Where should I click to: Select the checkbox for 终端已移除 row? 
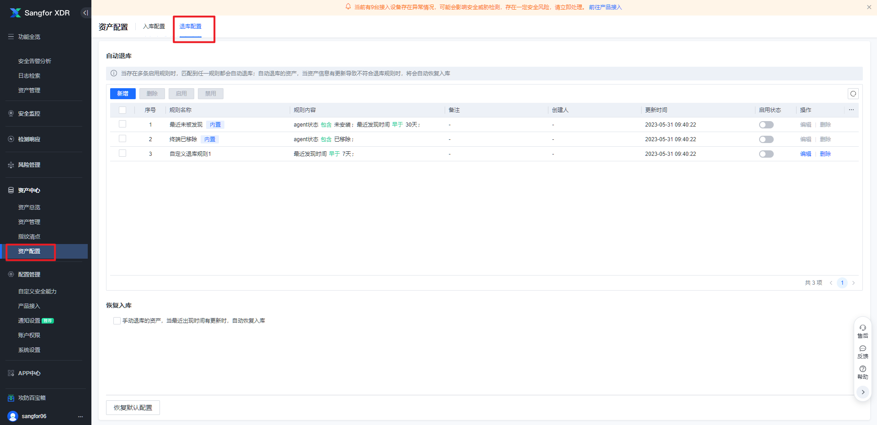122,138
